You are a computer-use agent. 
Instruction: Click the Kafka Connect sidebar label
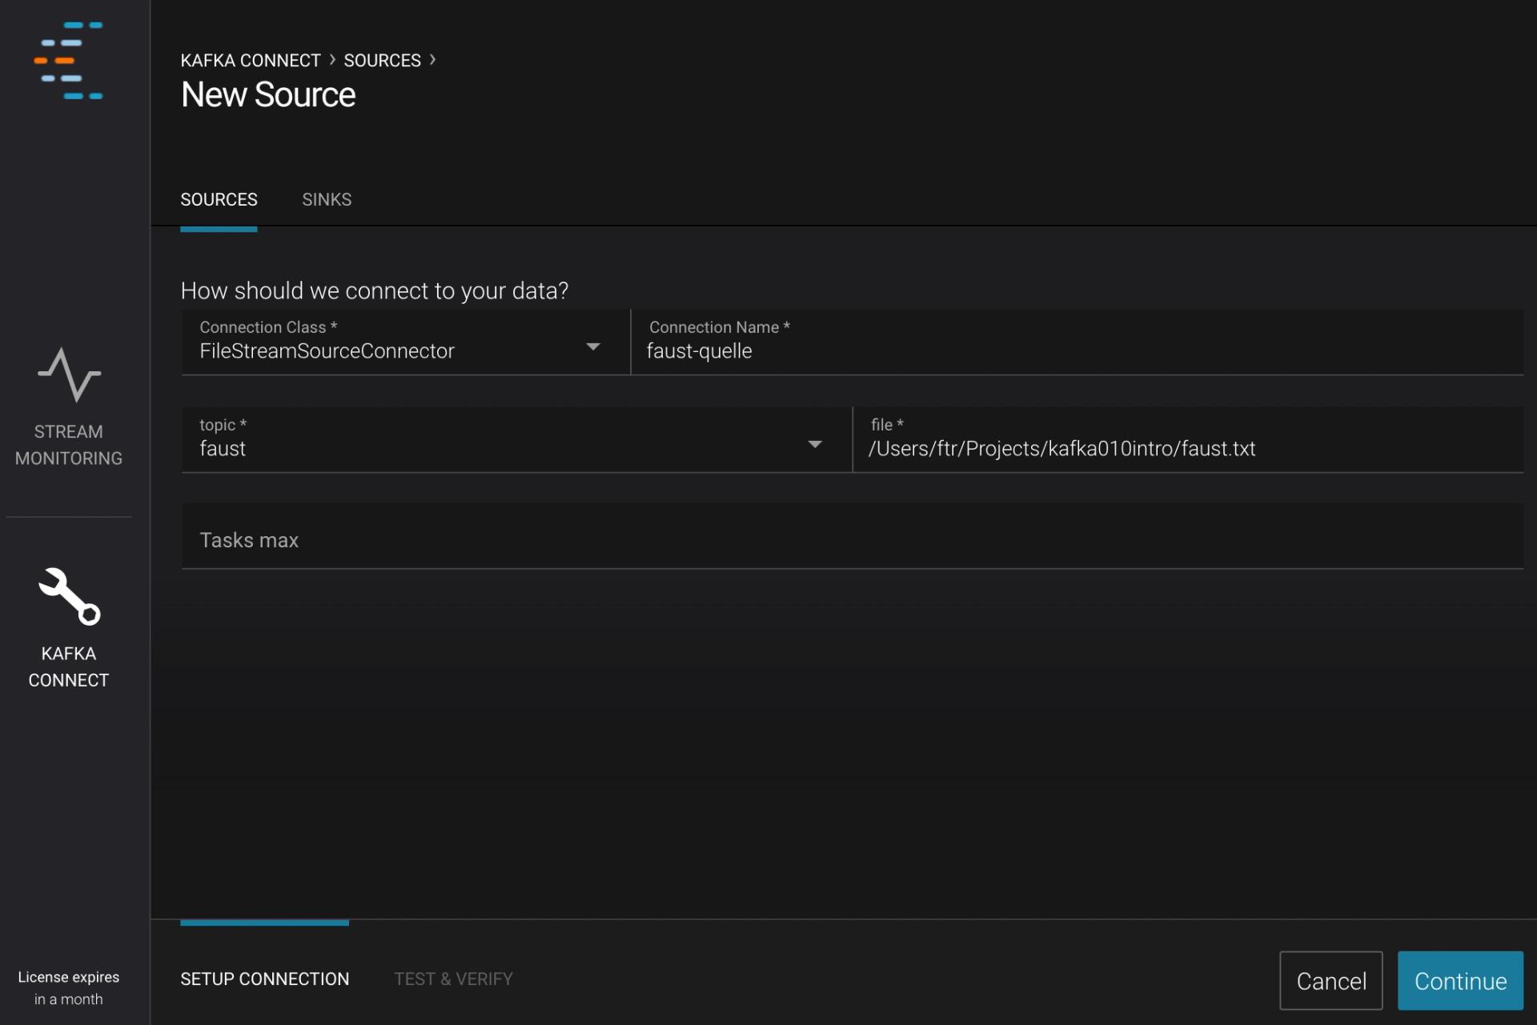(69, 667)
